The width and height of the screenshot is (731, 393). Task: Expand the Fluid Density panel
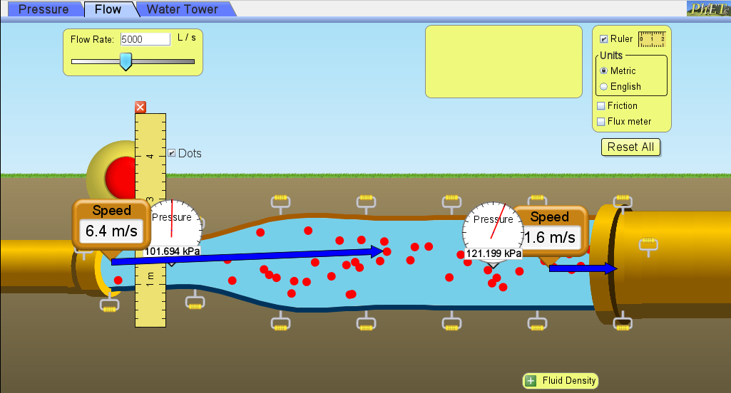(531, 381)
